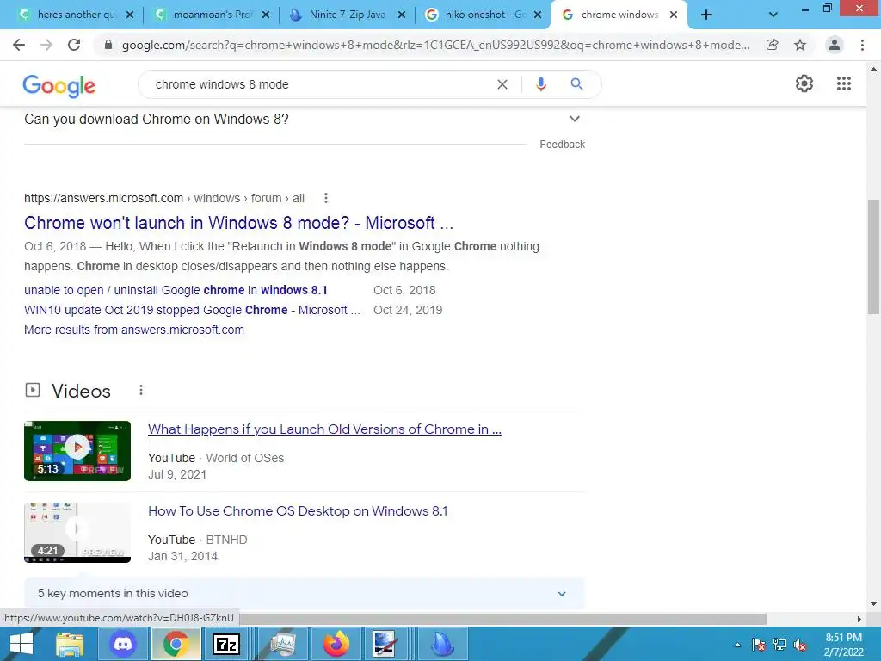The height and width of the screenshot is (661, 881).
Task: Open Action Center flag tray icon
Action: (759, 645)
